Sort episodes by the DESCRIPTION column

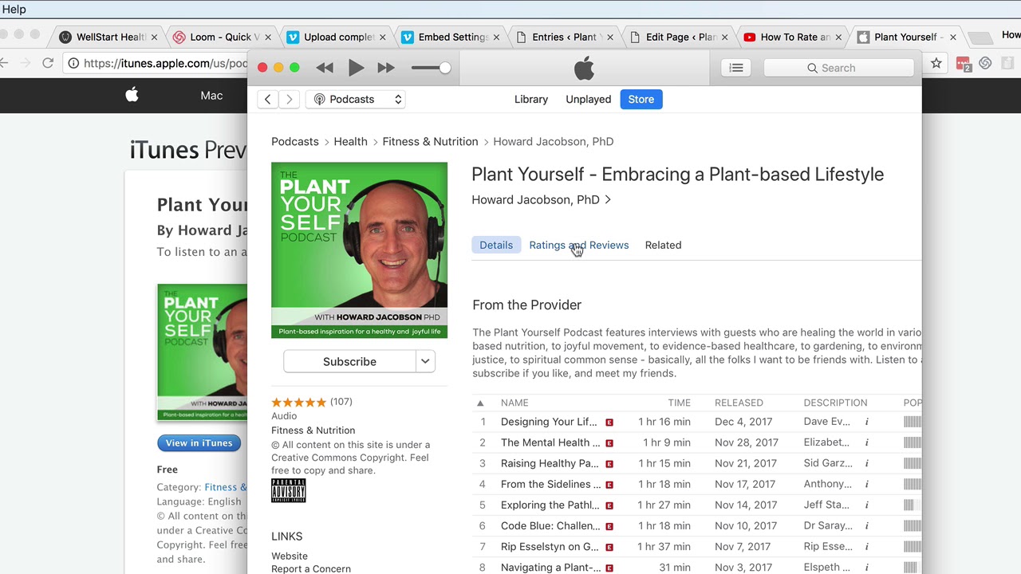coord(835,403)
